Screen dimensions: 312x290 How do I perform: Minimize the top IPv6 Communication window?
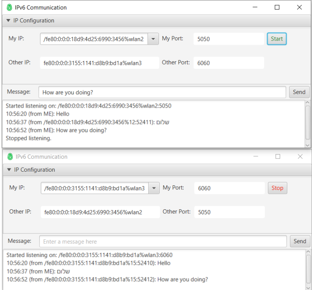(255, 7)
